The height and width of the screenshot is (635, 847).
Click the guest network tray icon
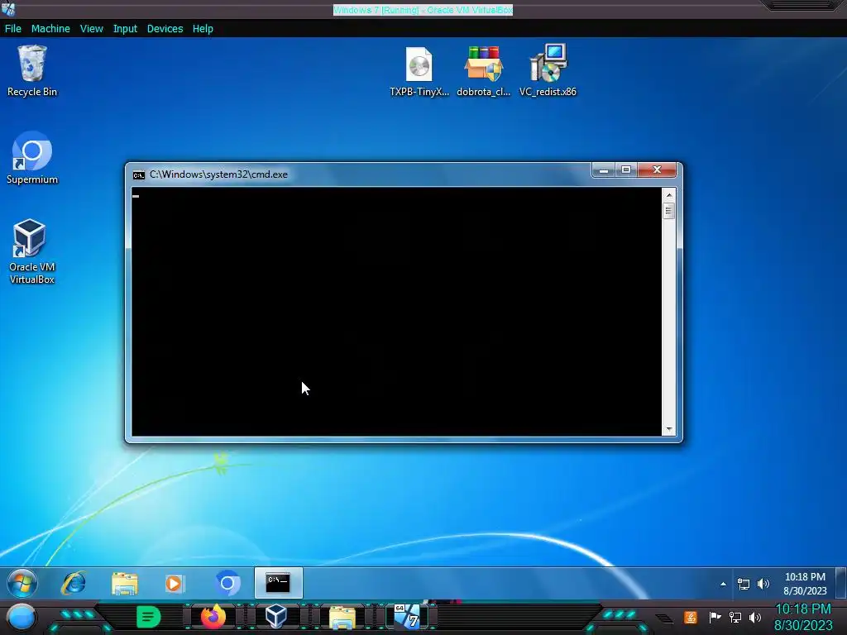[744, 584]
